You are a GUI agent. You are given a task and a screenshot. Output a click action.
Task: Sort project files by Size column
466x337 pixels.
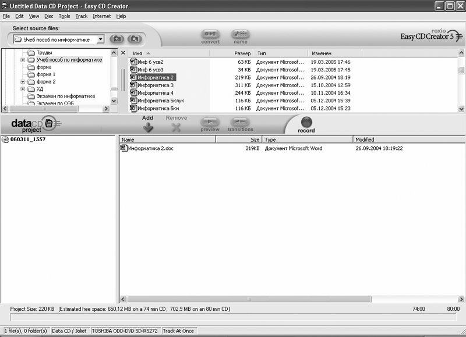(239, 139)
